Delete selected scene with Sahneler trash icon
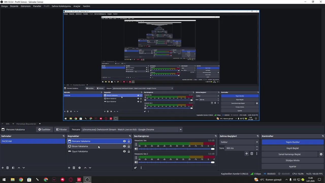 point(8,168)
